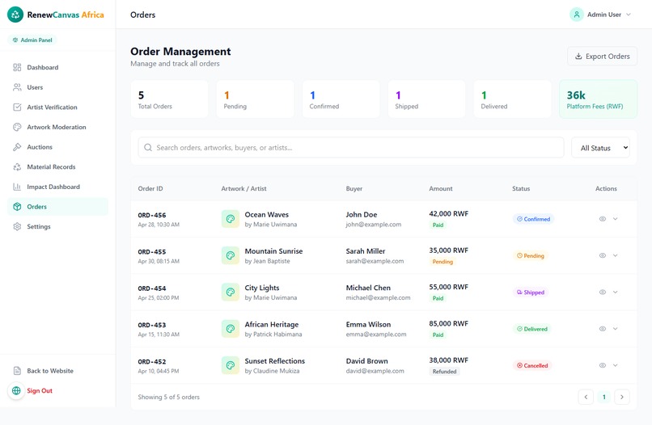Viewport: 652px width, 425px height.
Task: Open the Auctions page
Action: pyautogui.click(x=57, y=147)
